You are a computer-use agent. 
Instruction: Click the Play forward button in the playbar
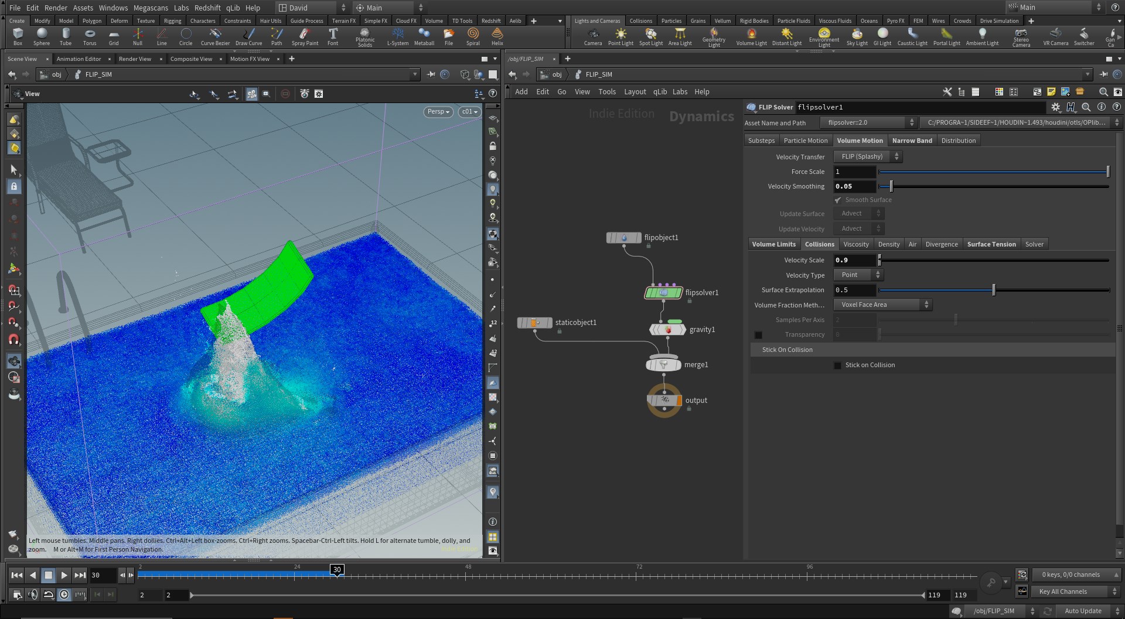pyautogui.click(x=64, y=576)
